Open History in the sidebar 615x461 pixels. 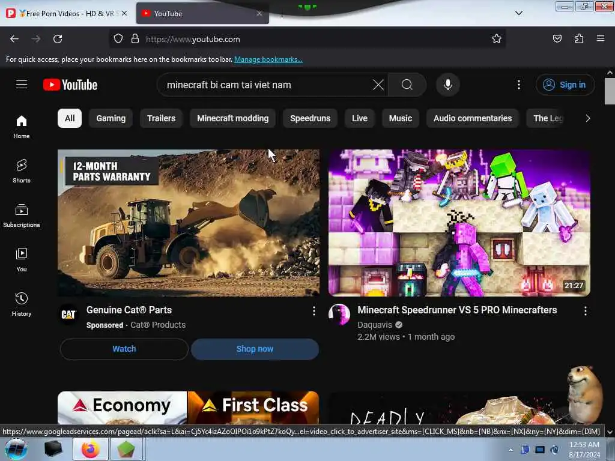[x=22, y=304]
